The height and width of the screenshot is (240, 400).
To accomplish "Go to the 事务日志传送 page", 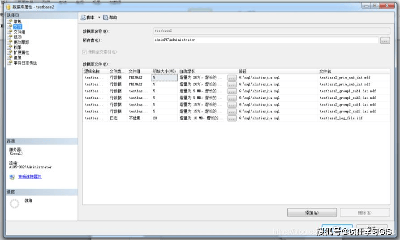I will click(x=25, y=63).
